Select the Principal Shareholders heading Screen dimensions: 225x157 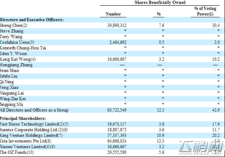pyautogui.click(x=23, y=118)
